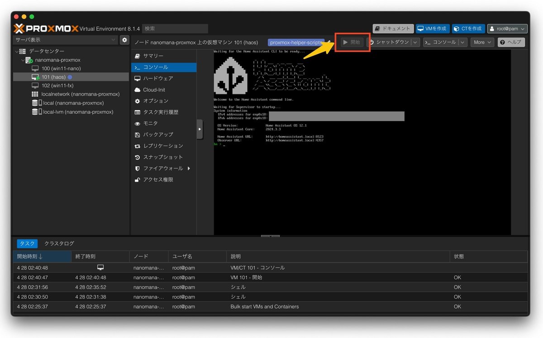This screenshot has height=338, width=543.
Task: Click the 開始 start button
Action: [351, 42]
